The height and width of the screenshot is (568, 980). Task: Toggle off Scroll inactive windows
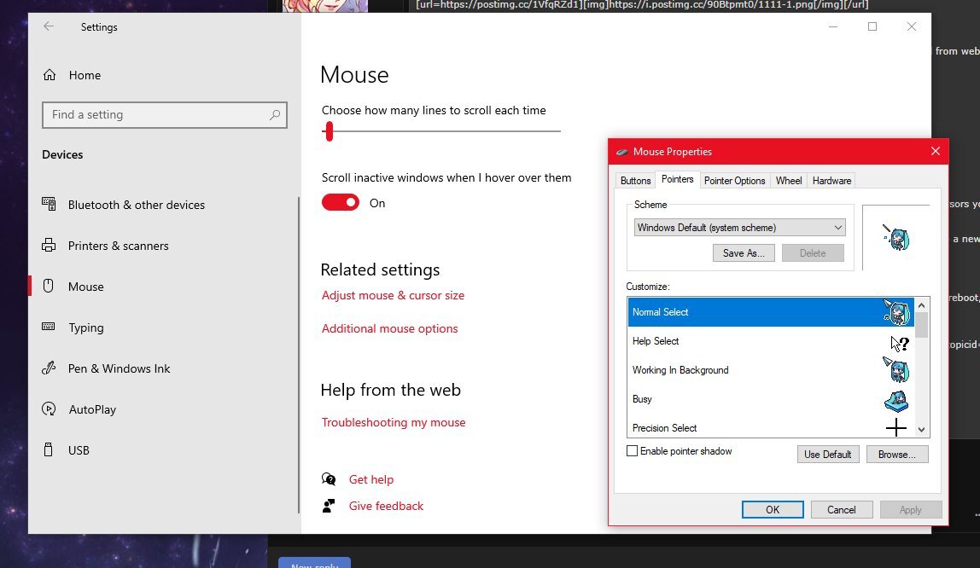click(340, 202)
